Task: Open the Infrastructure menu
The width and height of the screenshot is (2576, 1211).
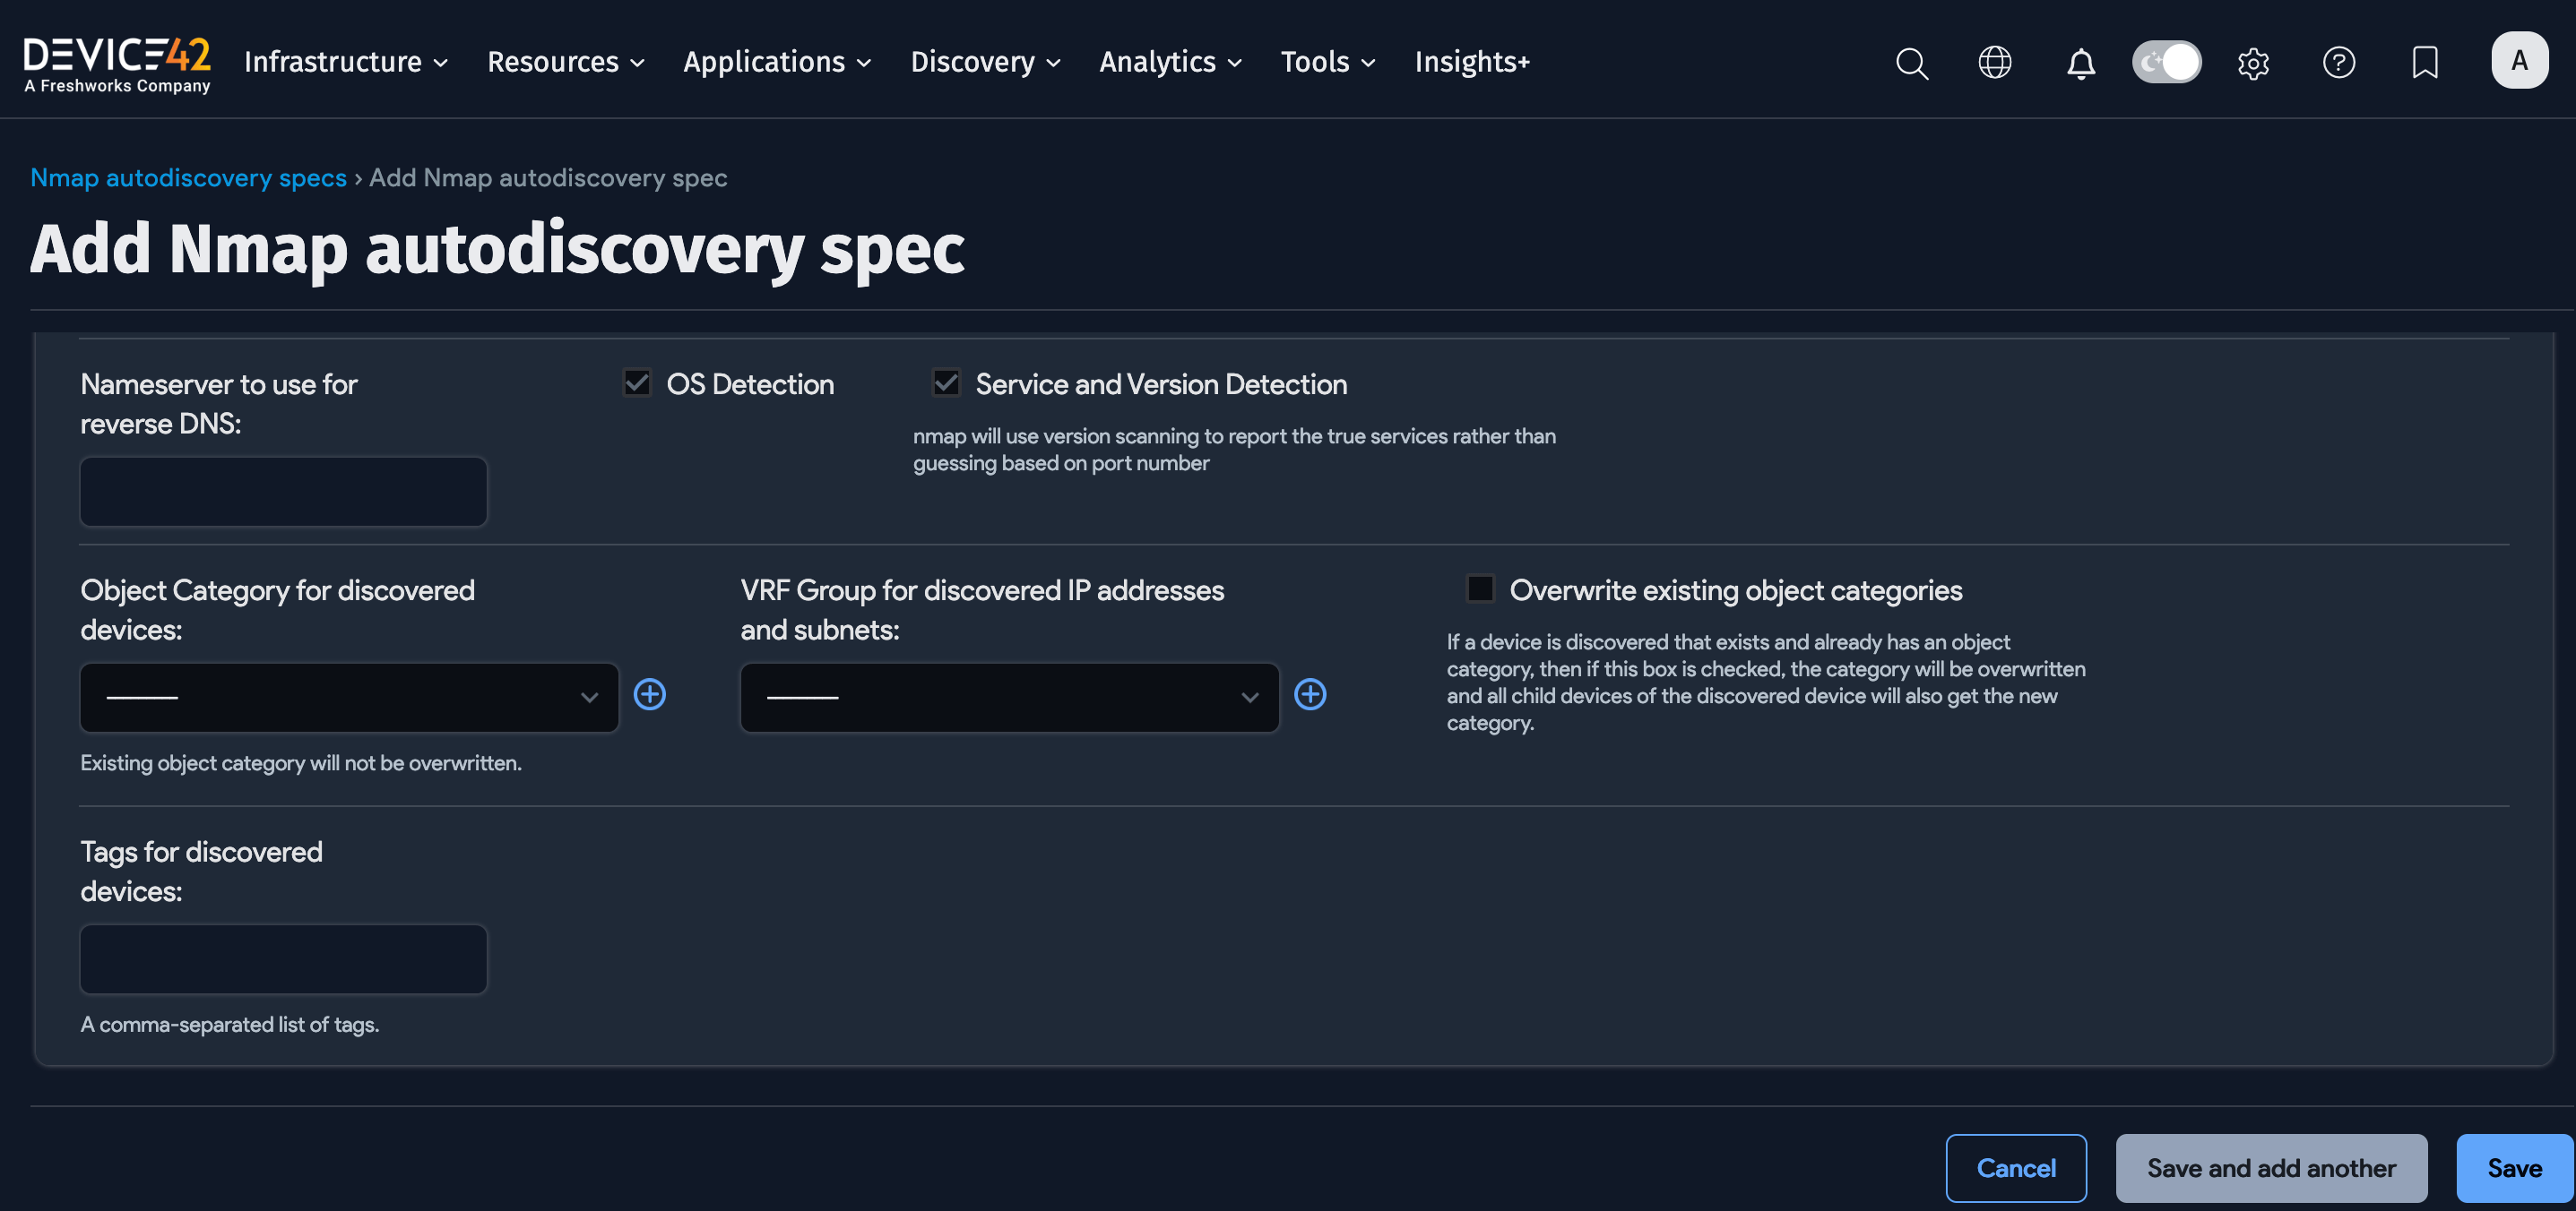Action: (344, 61)
